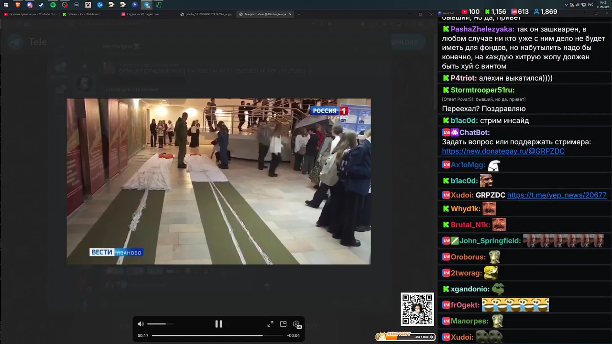This screenshot has width=612, height=344.
Task: Click the video frame showing Вести Иваново
Action: click(x=219, y=182)
